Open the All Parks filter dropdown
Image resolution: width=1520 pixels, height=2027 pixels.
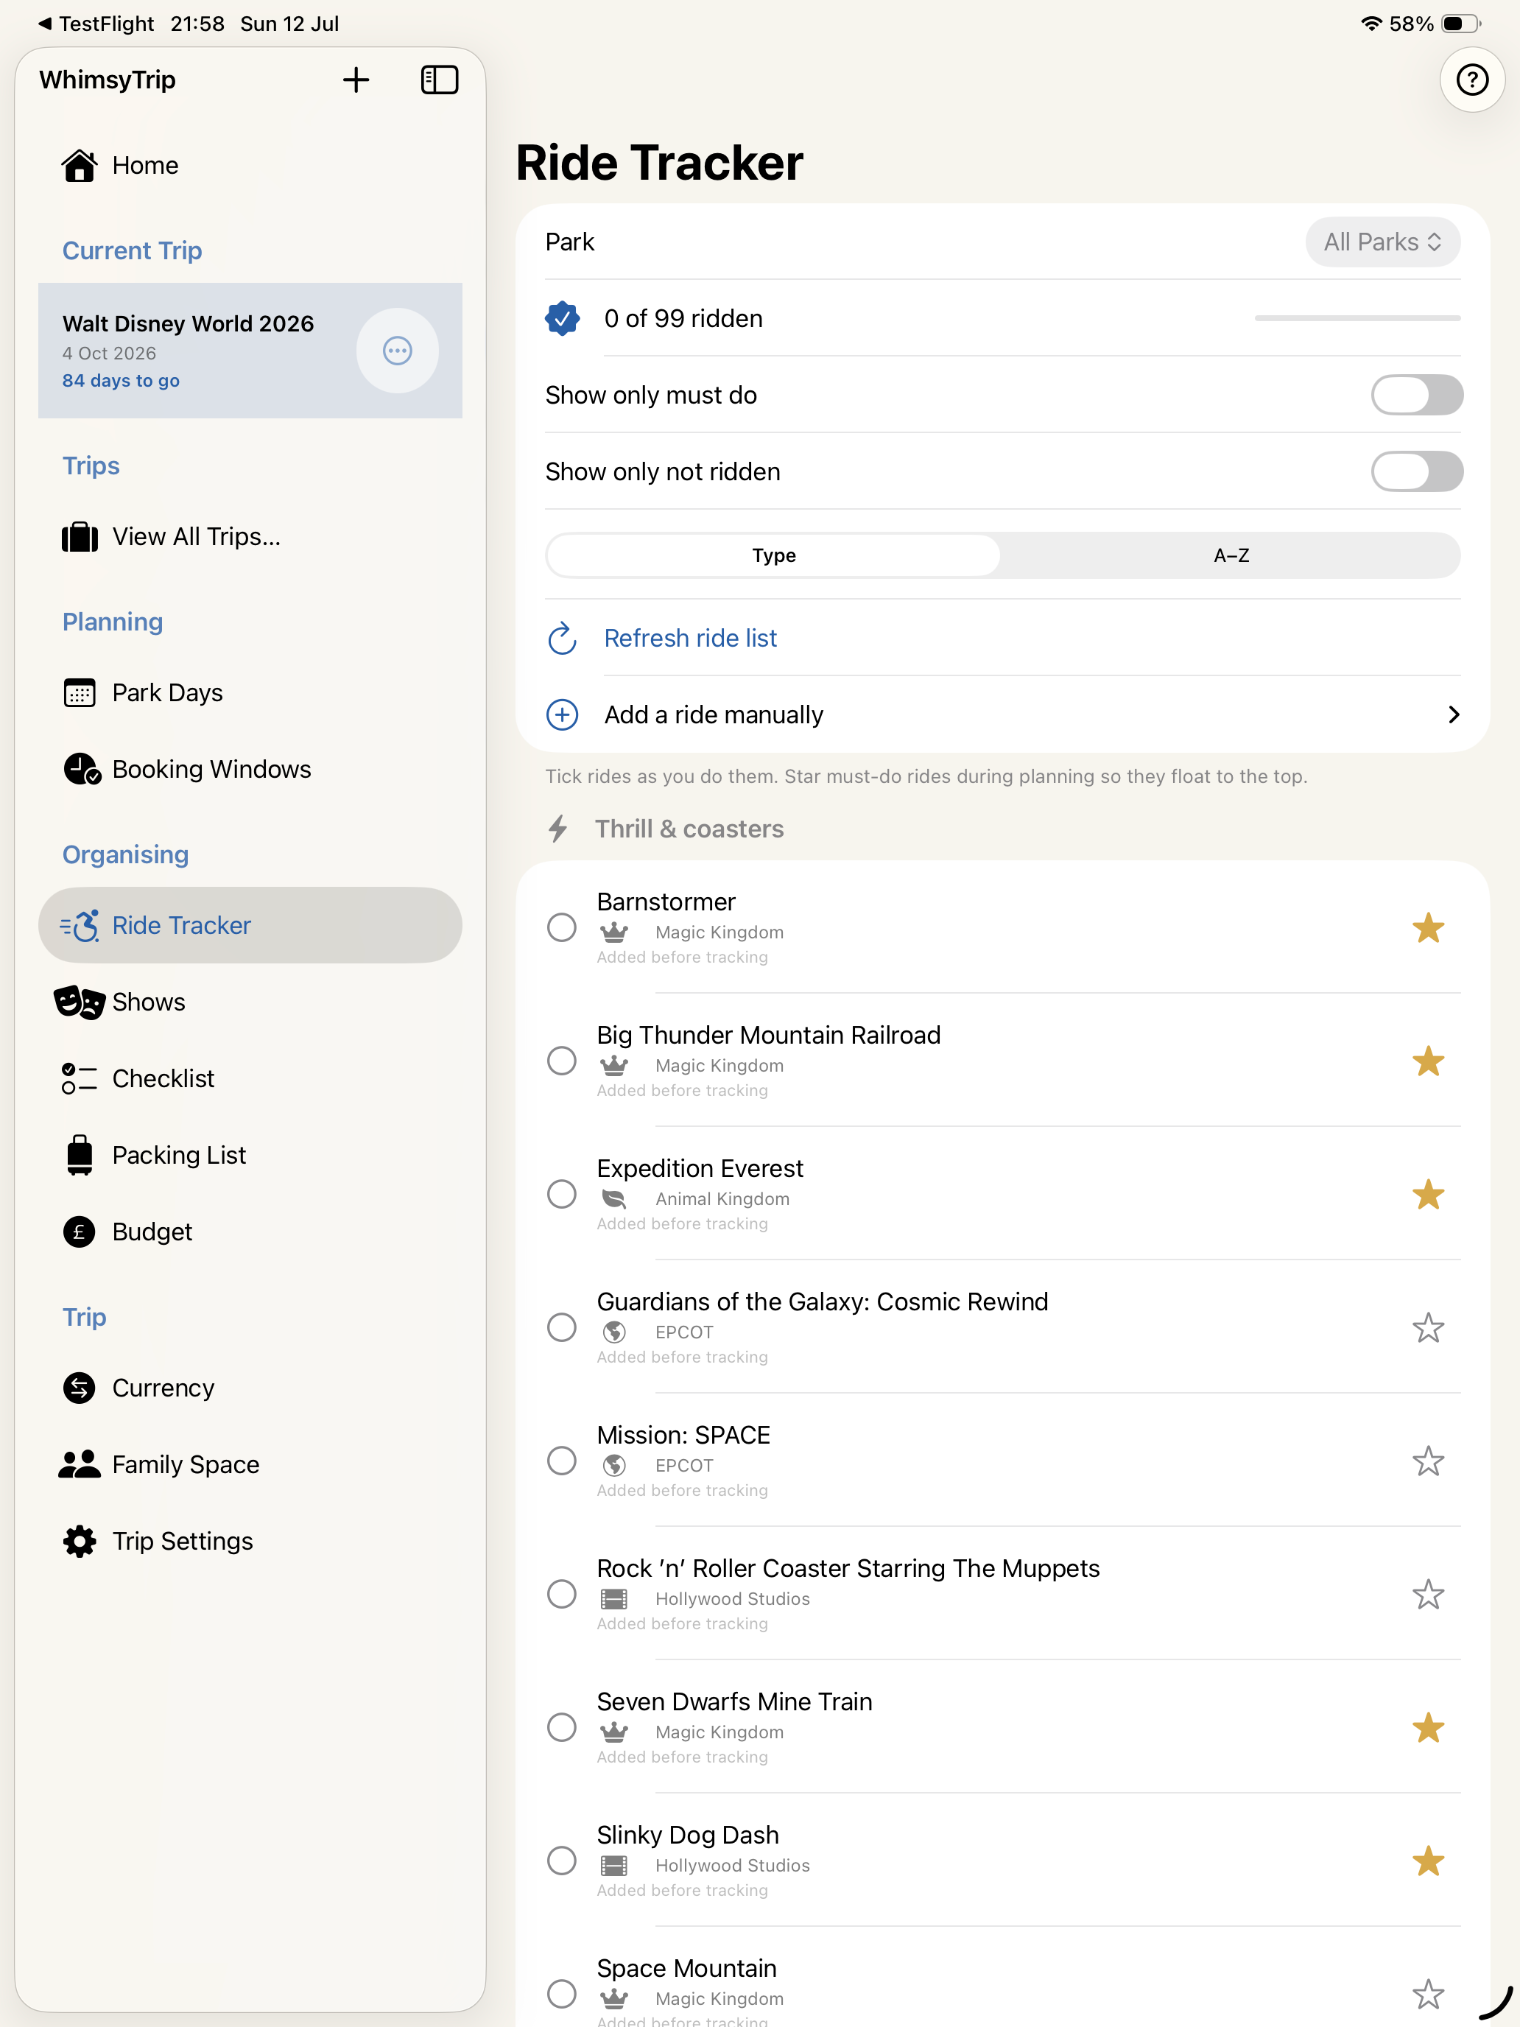(1382, 242)
